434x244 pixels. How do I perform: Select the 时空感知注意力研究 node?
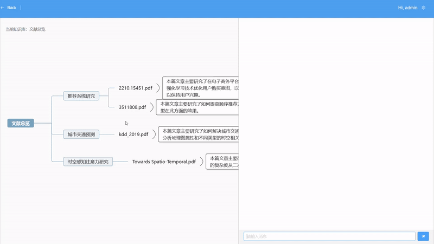point(88,162)
